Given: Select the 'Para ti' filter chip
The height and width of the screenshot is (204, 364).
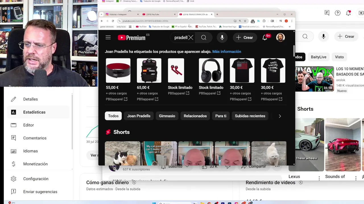Looking at the screenshot, I should click(221, 116).
